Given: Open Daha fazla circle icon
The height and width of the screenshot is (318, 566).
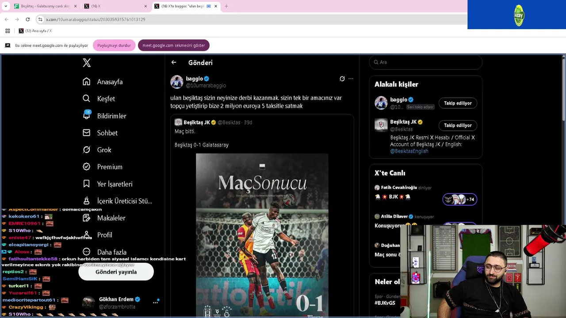Looking at the screenshot, I should (87, 252).
